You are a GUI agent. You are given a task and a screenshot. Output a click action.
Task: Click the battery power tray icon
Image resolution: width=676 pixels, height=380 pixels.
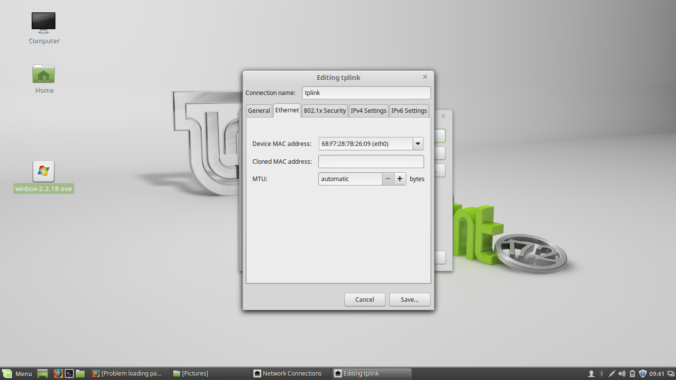pos(632,374)
